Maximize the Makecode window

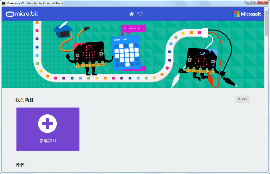[255, 2]
